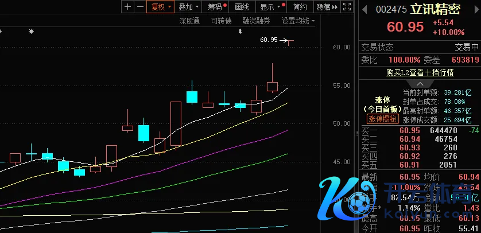Click the plus zoom-in chart icon
Image resolution: width=481 pixels, height=233 pixels.
pyautogui.click(x=127, y=7)
